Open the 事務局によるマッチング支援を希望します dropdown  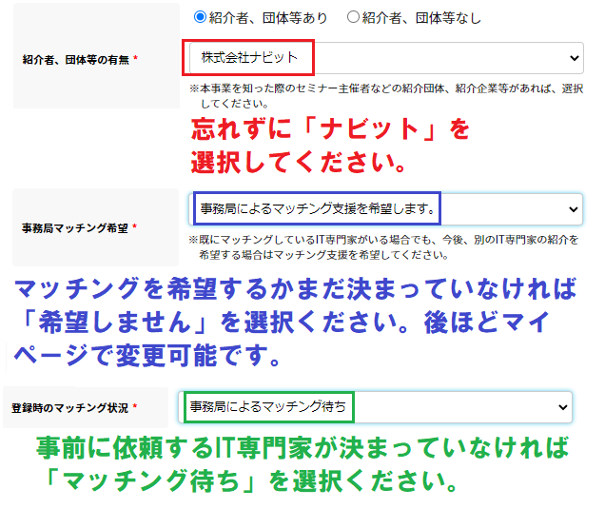381,207
